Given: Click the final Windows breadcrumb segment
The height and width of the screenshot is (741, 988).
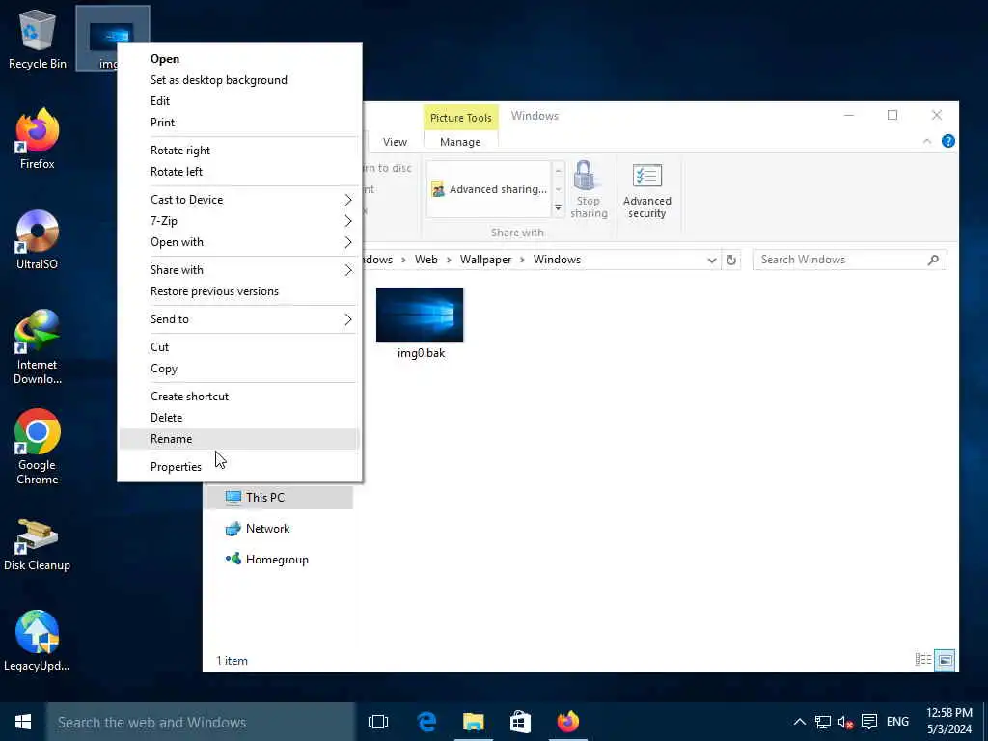Looking at the screenshot, I should (x=557, y=260).
